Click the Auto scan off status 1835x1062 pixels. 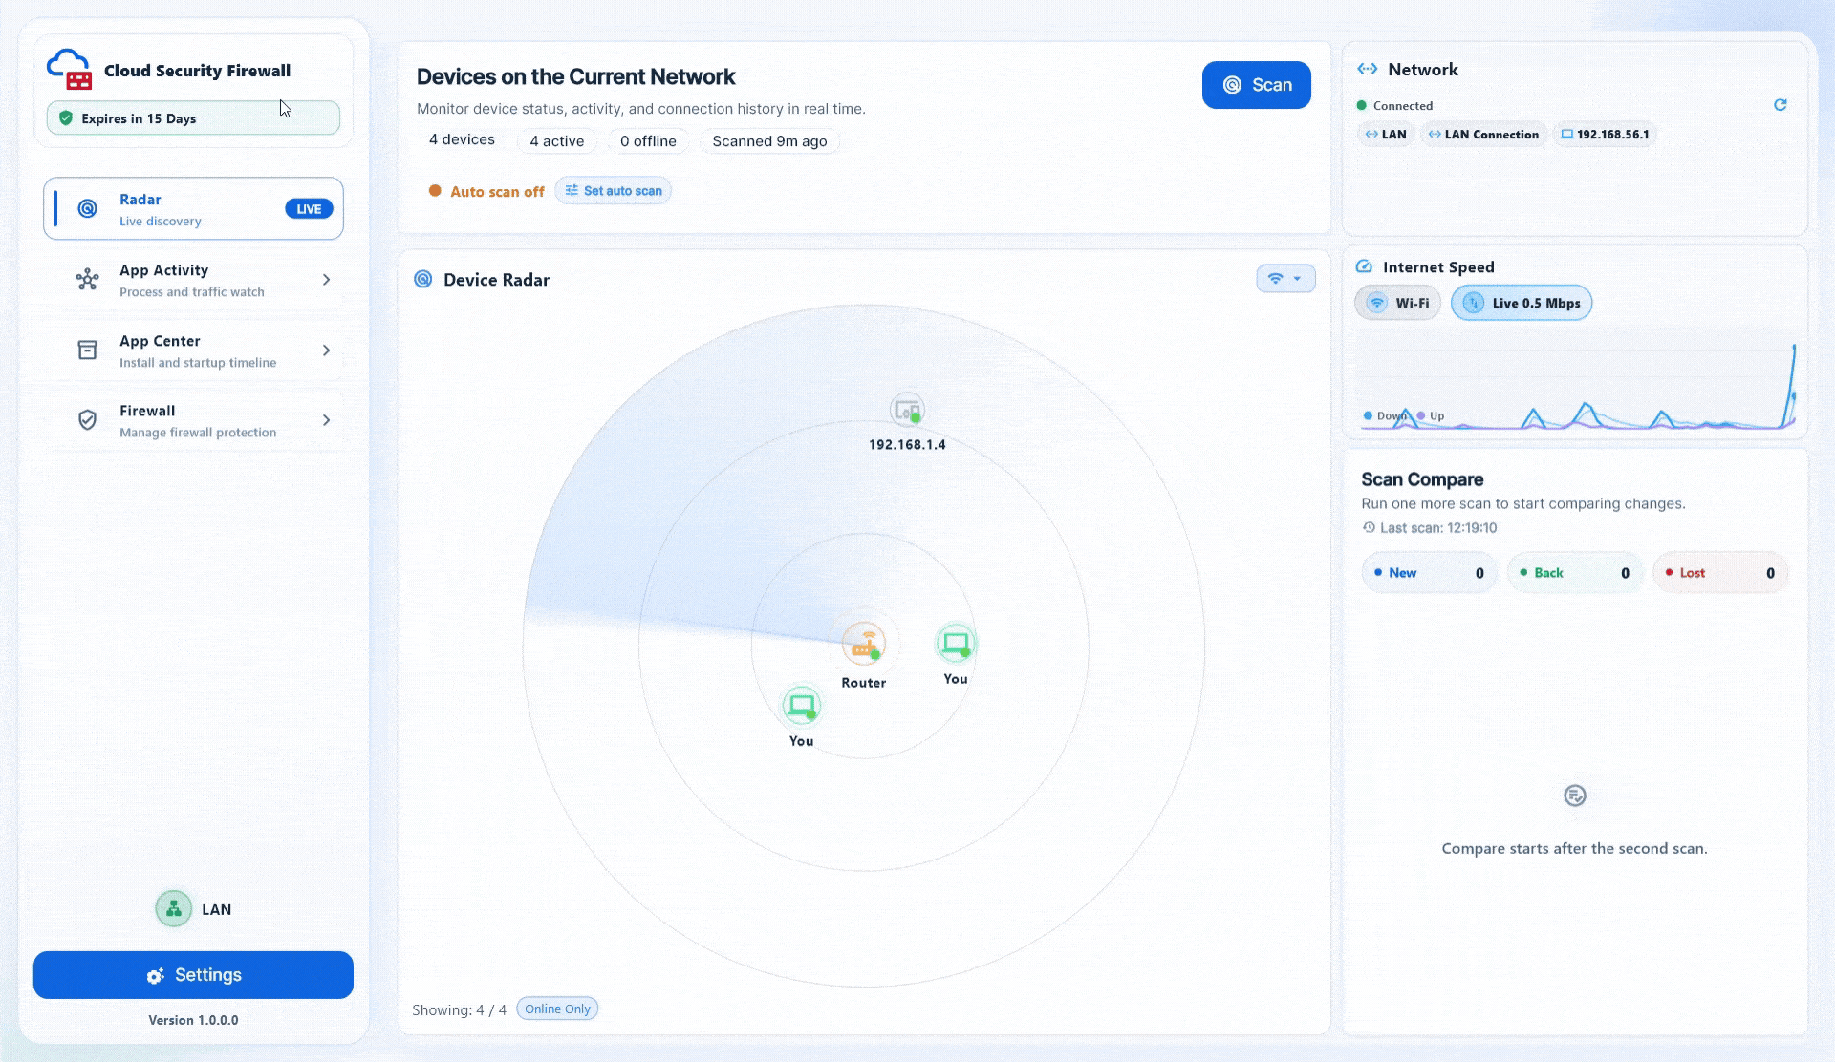[486, 191]
